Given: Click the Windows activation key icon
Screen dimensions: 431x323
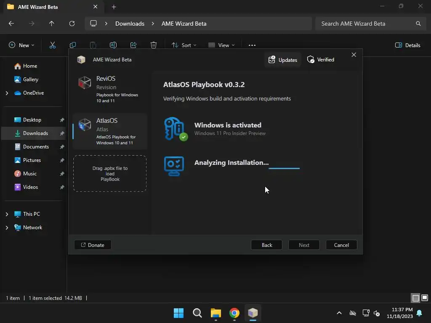Looking at the screenshot, I should [x=176, y=129].
